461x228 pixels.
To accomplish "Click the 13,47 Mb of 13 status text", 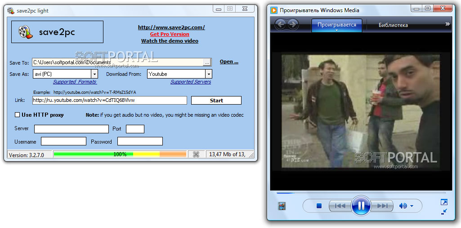I will (228, 155).
